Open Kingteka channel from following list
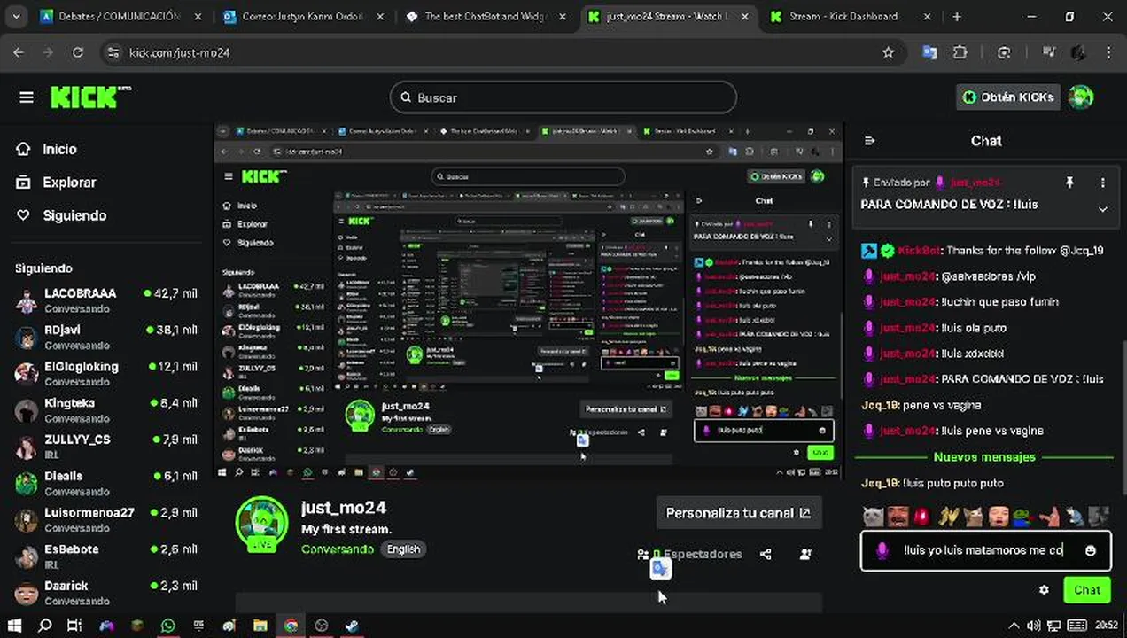Image resolution: width=1127 pixels, height=638 pixels. 106,409
